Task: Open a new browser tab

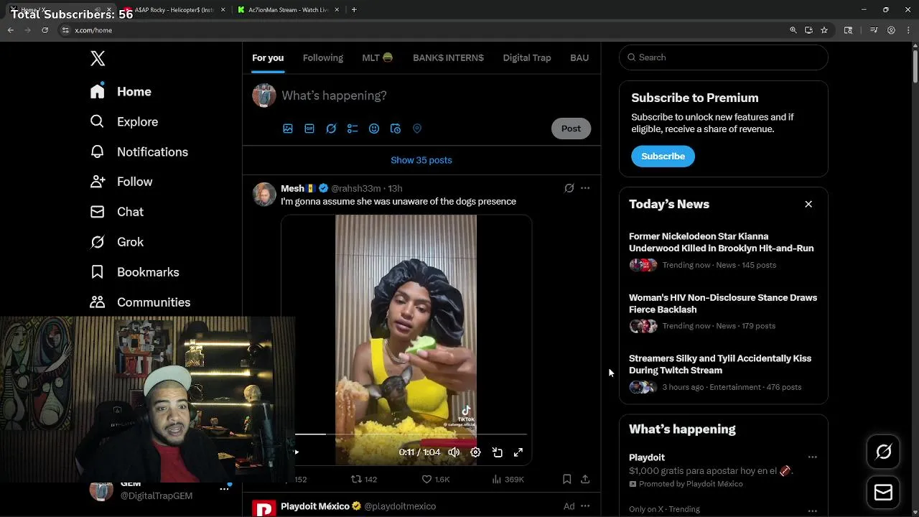Action: tap(354, 10)
